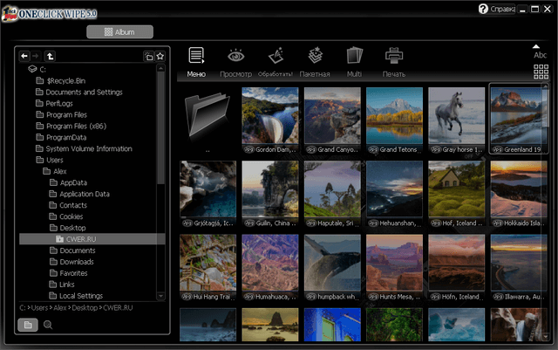Screen dimensions: 558x350
Task: Collapse the Users folder in tree
Action: coord(54,160)
